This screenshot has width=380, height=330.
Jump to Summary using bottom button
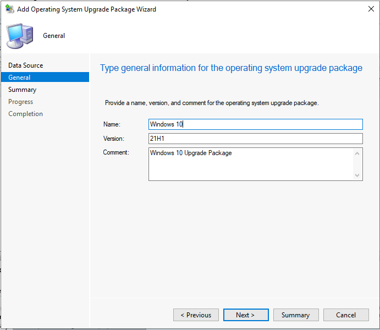click(296, 315)
